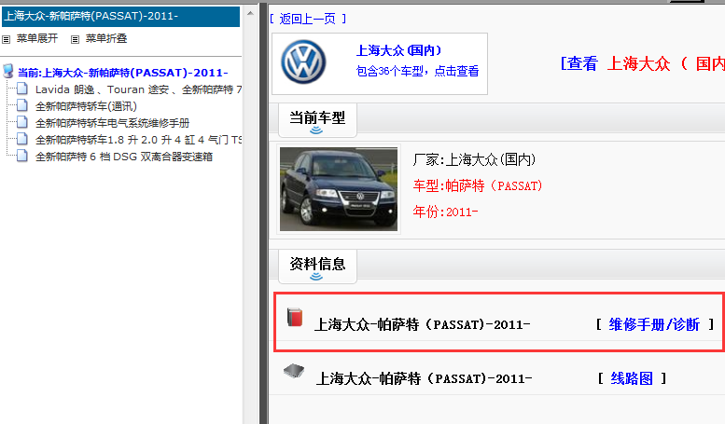
Task: Click the 菜单折叠 menu collapse icon
Action: pyautogui.click(x=75, y=39)
